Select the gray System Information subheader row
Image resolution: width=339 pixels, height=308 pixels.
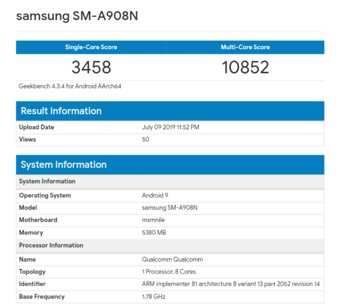(170, 181)
